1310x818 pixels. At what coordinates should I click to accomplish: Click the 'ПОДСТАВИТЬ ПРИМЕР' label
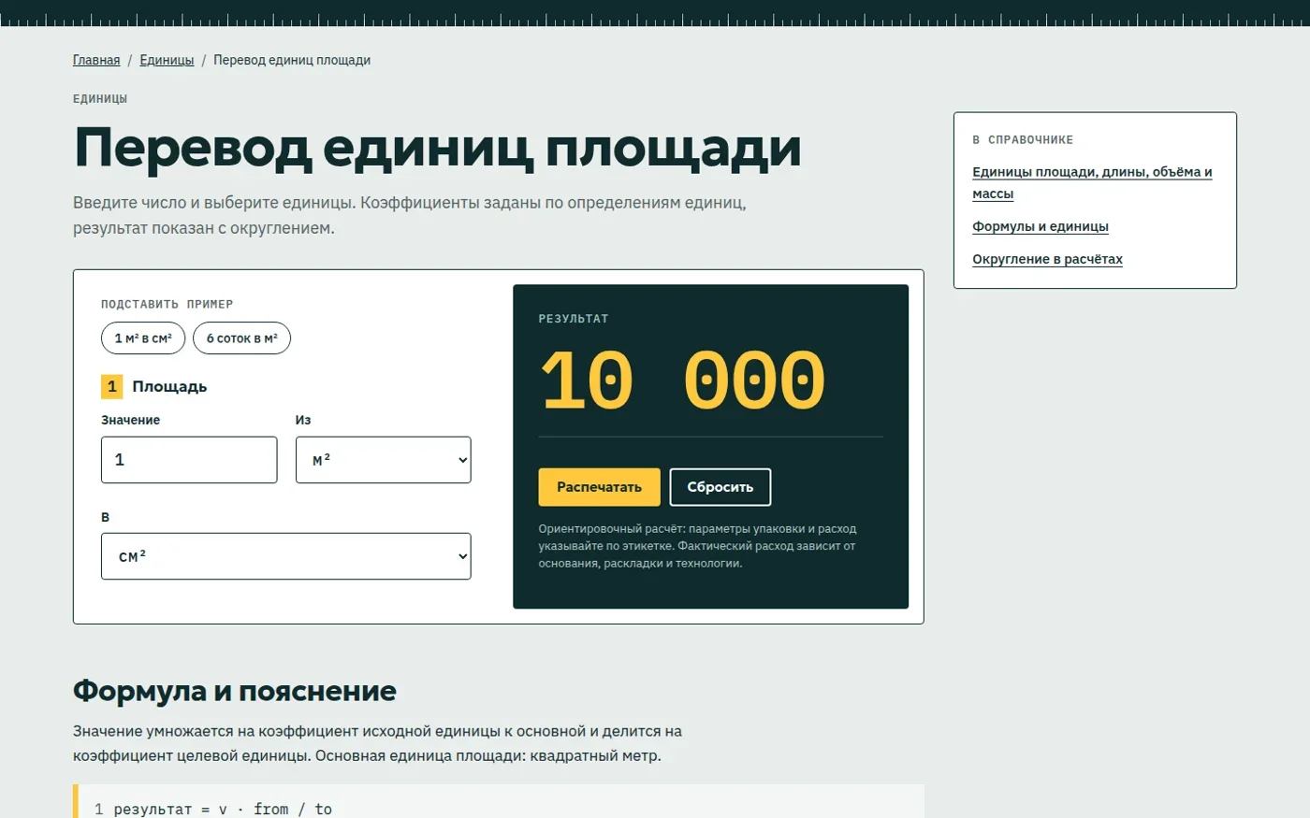click(167, 304)
